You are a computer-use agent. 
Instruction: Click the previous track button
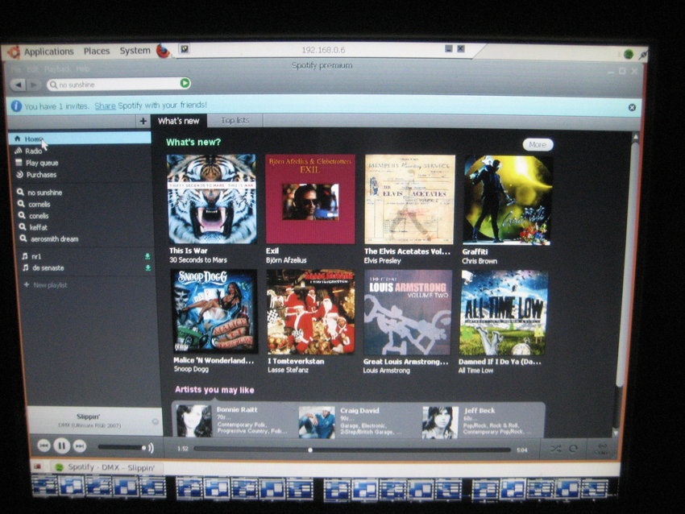[44, 446]
